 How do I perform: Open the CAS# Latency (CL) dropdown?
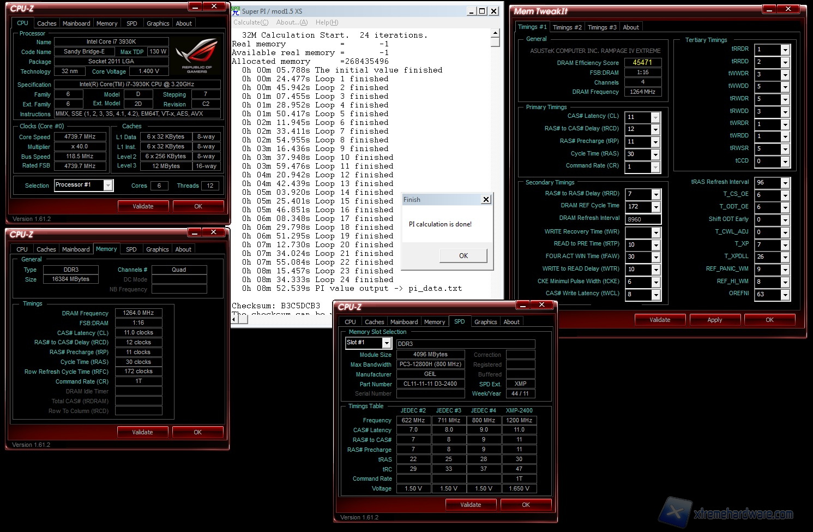(655, 117)
